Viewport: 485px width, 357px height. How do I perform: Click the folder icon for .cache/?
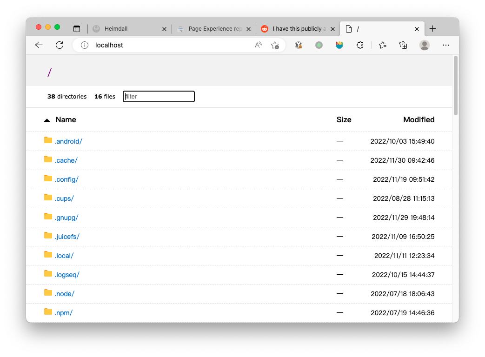pyautogui.click(x=48, y=159)
